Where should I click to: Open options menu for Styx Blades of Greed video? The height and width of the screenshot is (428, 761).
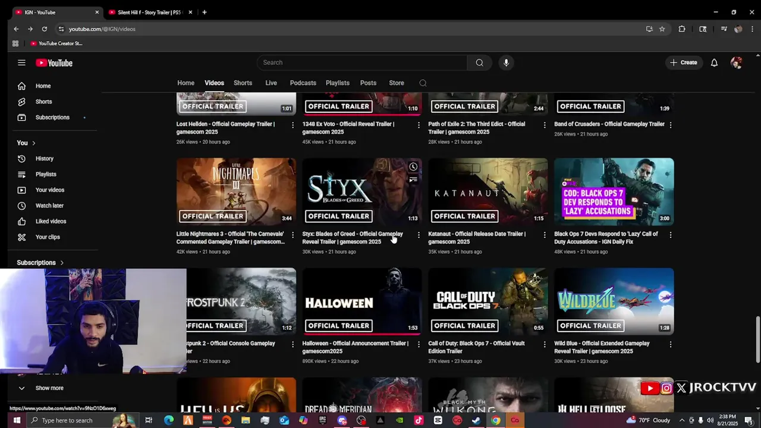pos(419,235)
